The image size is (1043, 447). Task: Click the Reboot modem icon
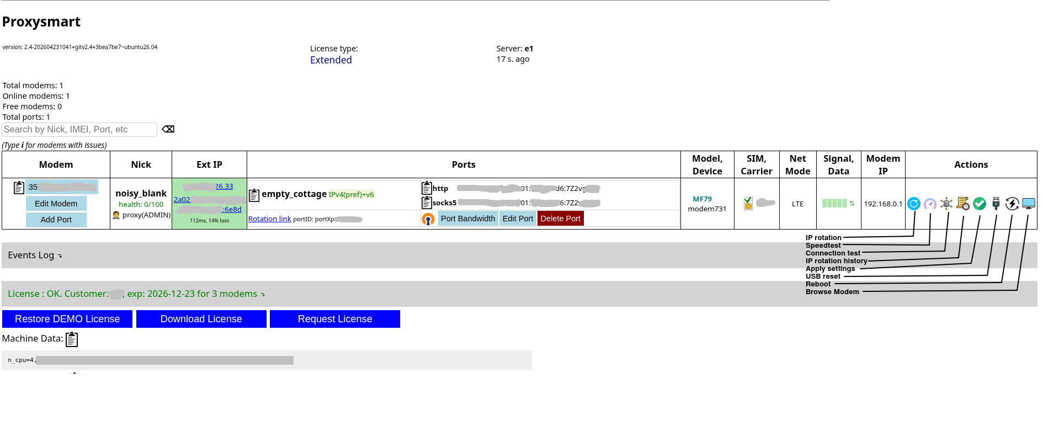[1012, 204]
